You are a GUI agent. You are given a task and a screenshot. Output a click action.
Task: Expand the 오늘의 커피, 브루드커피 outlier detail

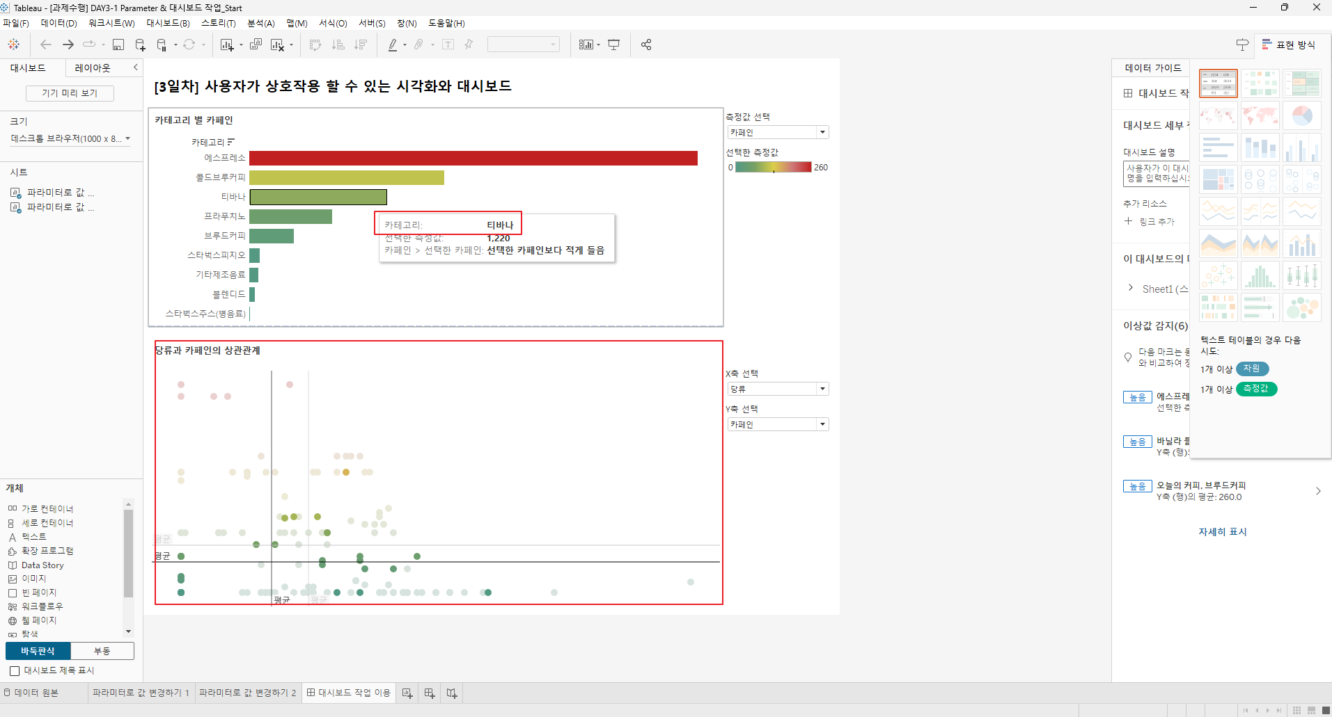pos(1318,491)
